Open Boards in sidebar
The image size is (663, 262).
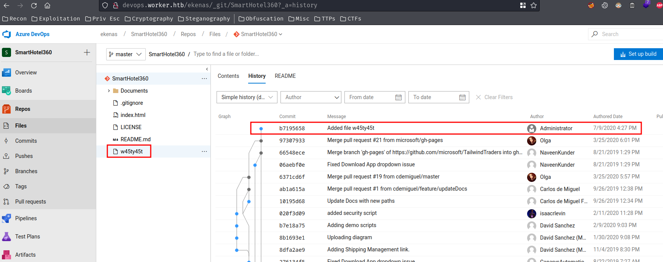[x=24, y=91]
